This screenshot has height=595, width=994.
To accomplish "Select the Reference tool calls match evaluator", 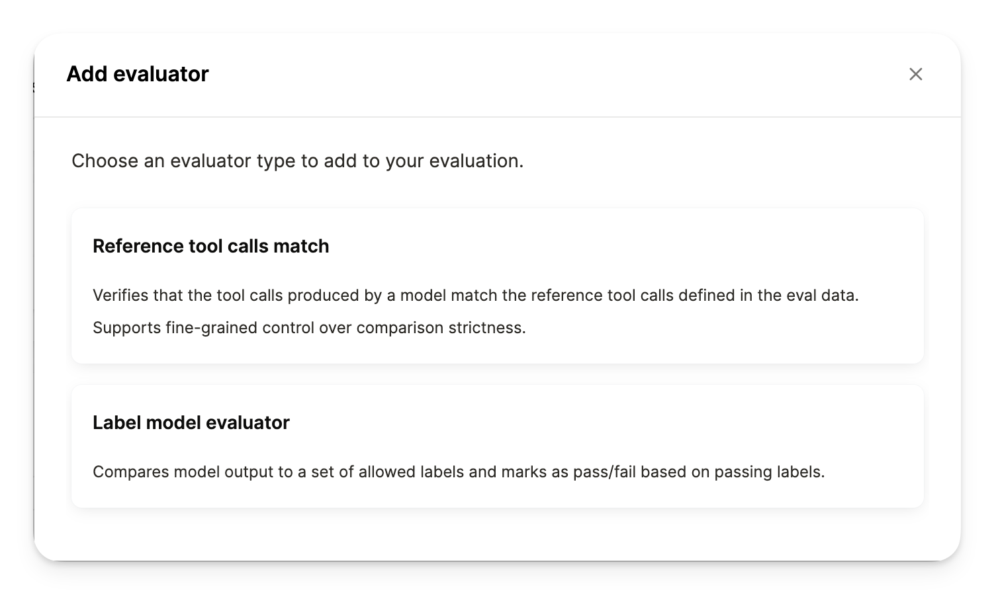I will [497, 286].
